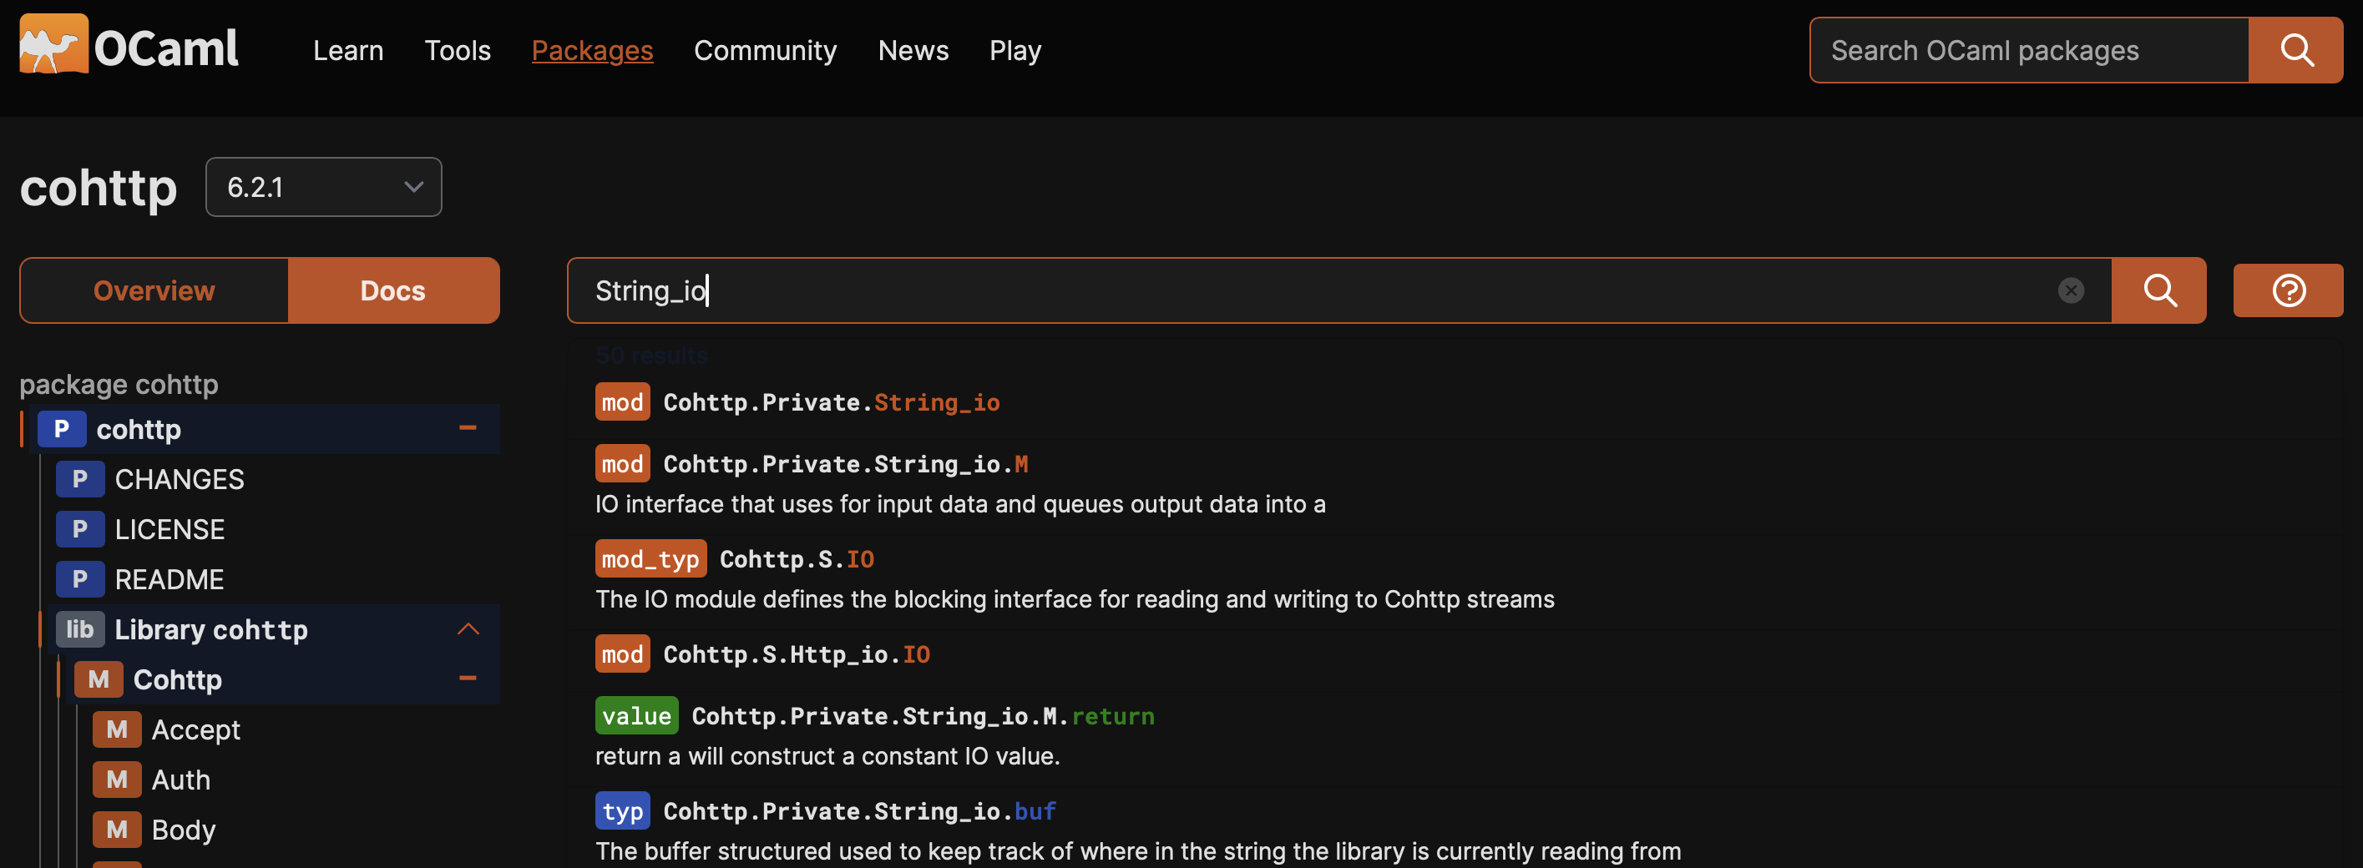Collapse the Cohttp module with the minus control
The image size is (2363, 868).
tap(468, 679)
